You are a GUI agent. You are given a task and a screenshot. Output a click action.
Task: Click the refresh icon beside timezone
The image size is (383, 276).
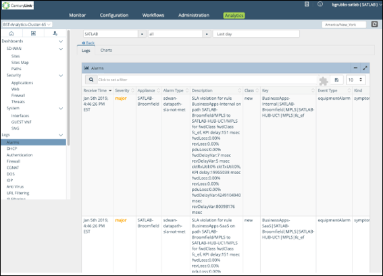(374, 24)
